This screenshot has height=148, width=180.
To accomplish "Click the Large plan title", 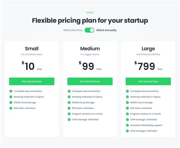I will (x=148, y=49).
